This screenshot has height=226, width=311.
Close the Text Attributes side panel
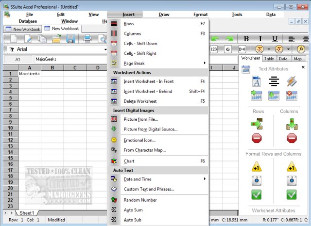303,67
